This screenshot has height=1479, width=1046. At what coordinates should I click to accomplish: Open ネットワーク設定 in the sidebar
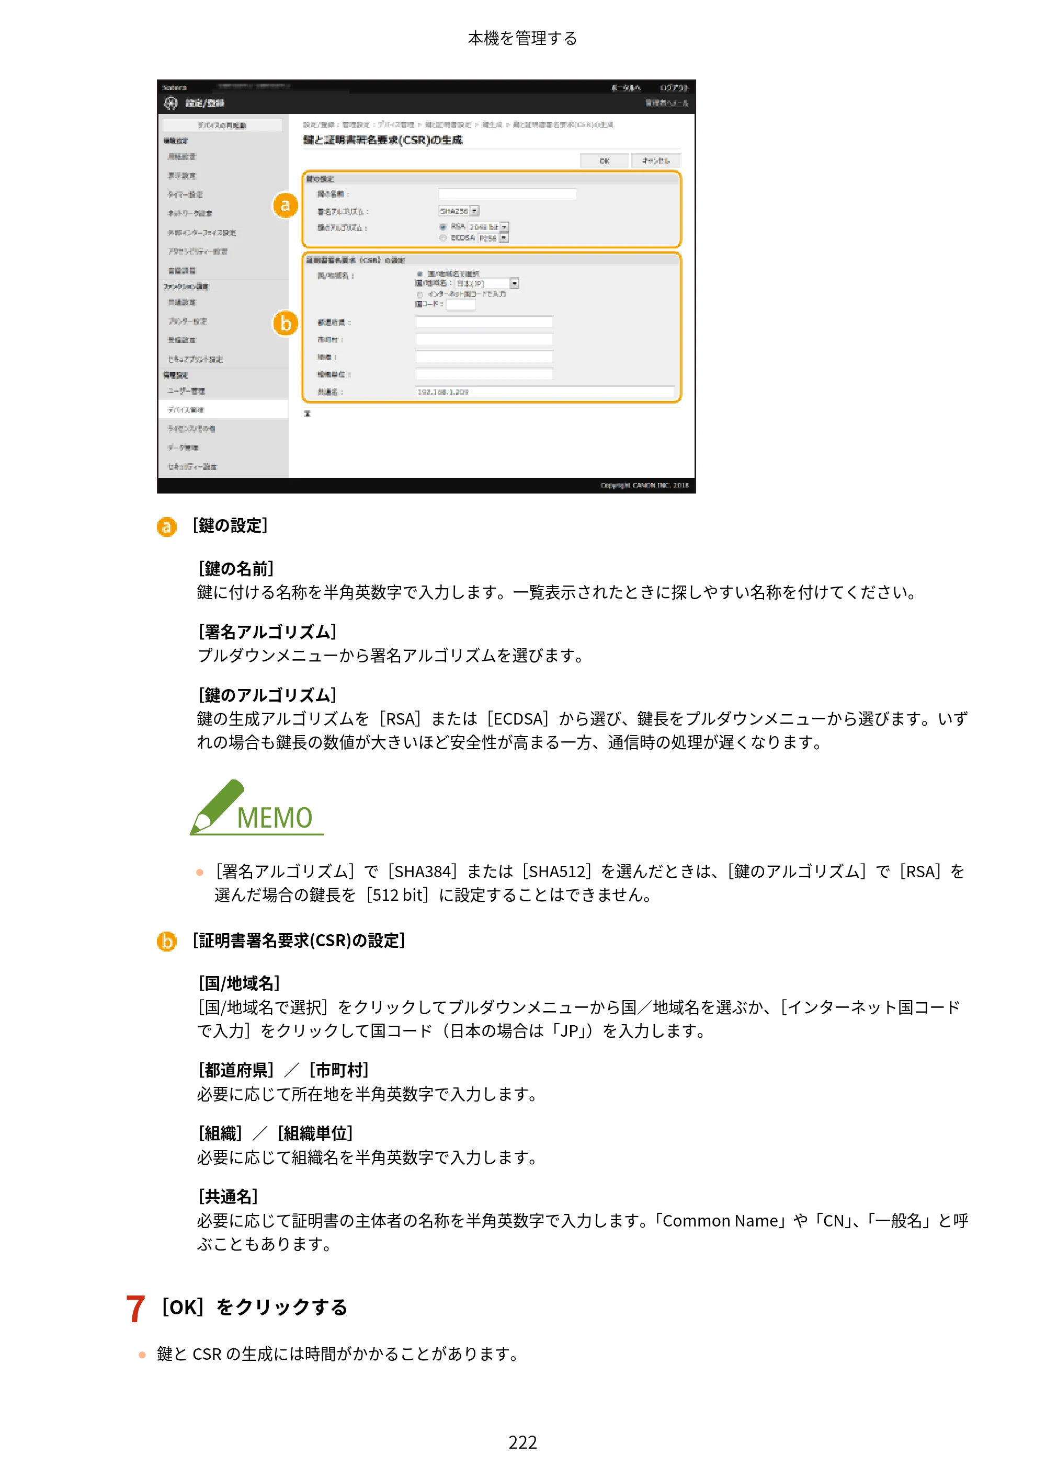[189, 213]
